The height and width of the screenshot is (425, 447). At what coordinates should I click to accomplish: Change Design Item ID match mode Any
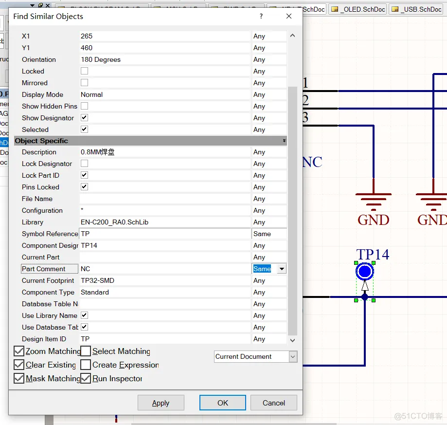[269, 339]
